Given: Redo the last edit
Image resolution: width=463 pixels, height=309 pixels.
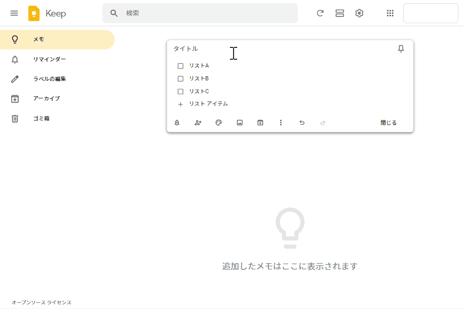Looking at the screenshot, I should tap(323, 123).
